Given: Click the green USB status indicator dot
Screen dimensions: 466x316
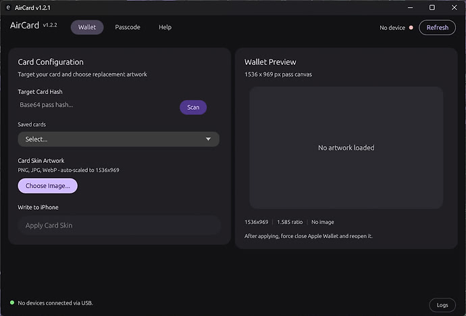Looking at the screenshot, I should point(12,302).
